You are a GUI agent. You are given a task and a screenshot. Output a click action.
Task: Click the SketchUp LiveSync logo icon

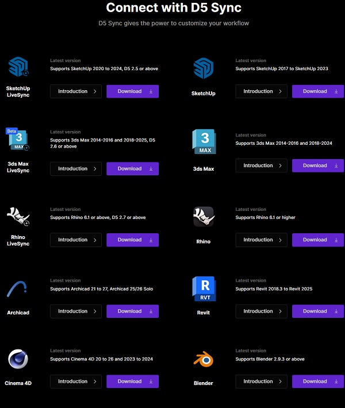(18, 68)
